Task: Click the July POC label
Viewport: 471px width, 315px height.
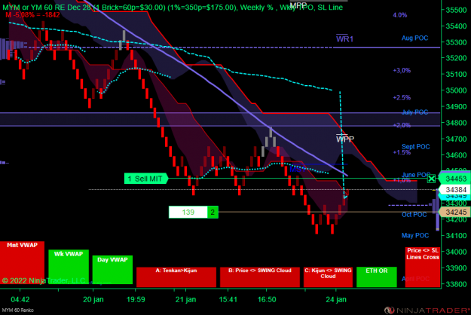Action: (414, 112)
